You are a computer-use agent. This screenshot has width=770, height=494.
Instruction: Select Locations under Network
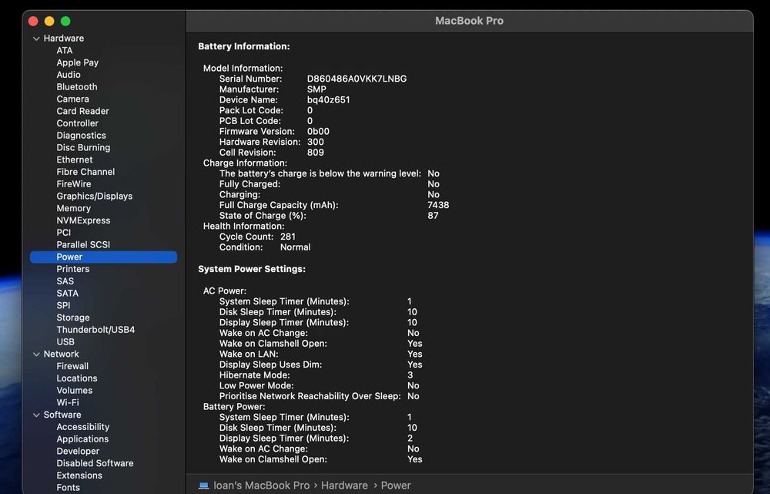76,378
